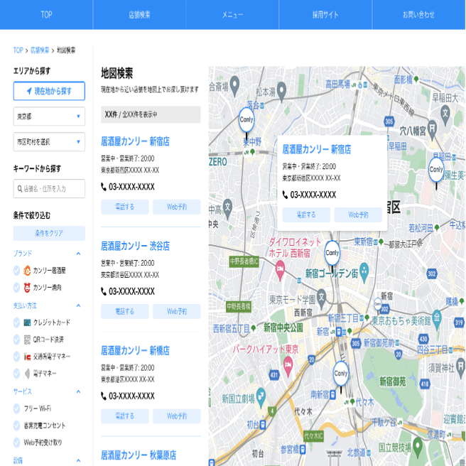The height and width of the screenshot is (466, 466).
Task: Click the 新宿ゴールデン街 attraction marker
Action: (x=364, y=273)
